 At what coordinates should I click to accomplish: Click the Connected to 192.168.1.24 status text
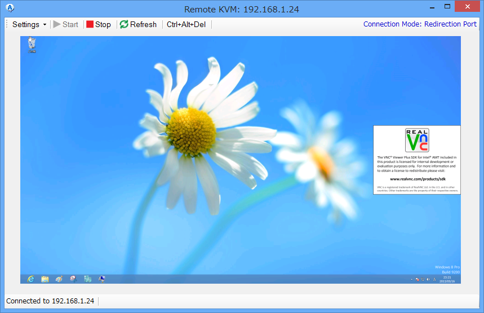coord(50,301)
